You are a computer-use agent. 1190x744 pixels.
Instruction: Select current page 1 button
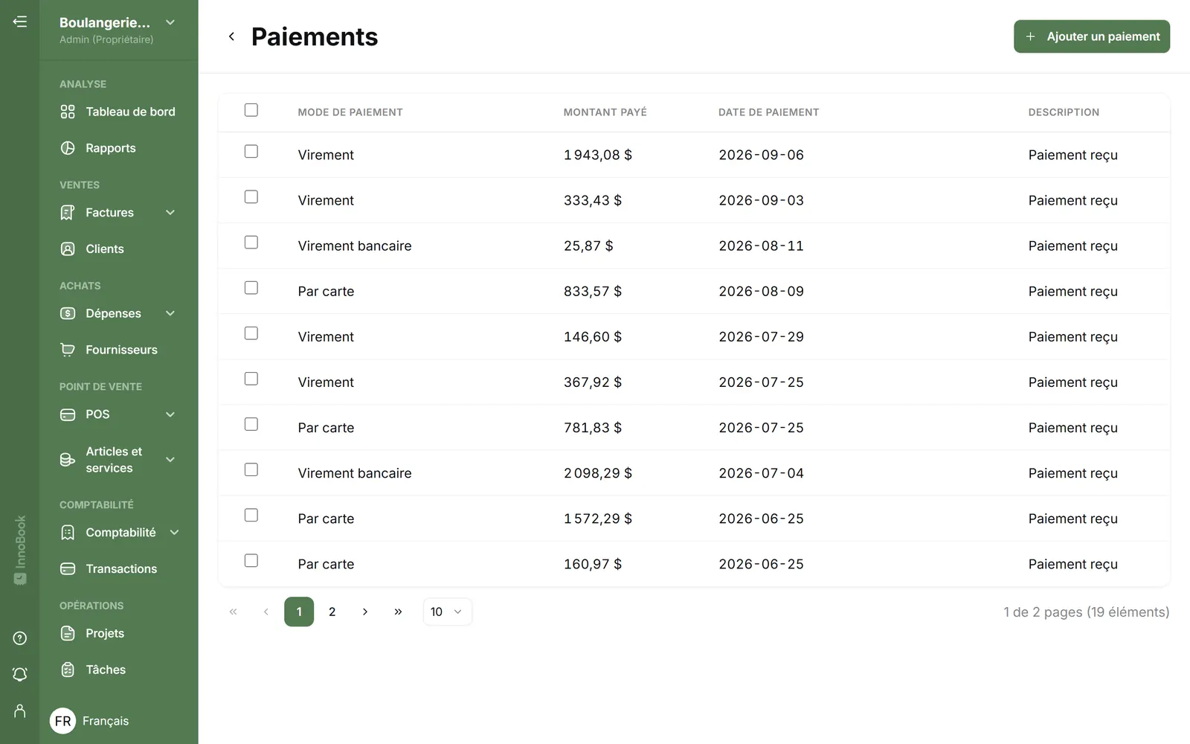pyautogui.click(x=299, y=612)
